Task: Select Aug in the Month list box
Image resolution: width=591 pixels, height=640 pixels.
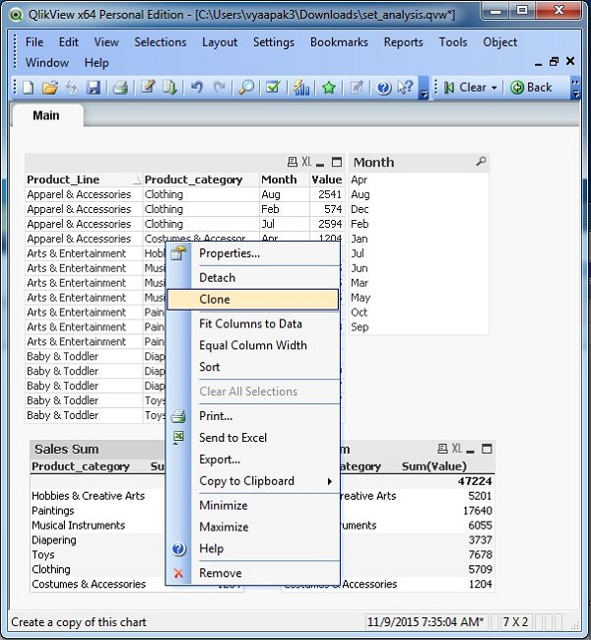Action: [x=360, y=194]
